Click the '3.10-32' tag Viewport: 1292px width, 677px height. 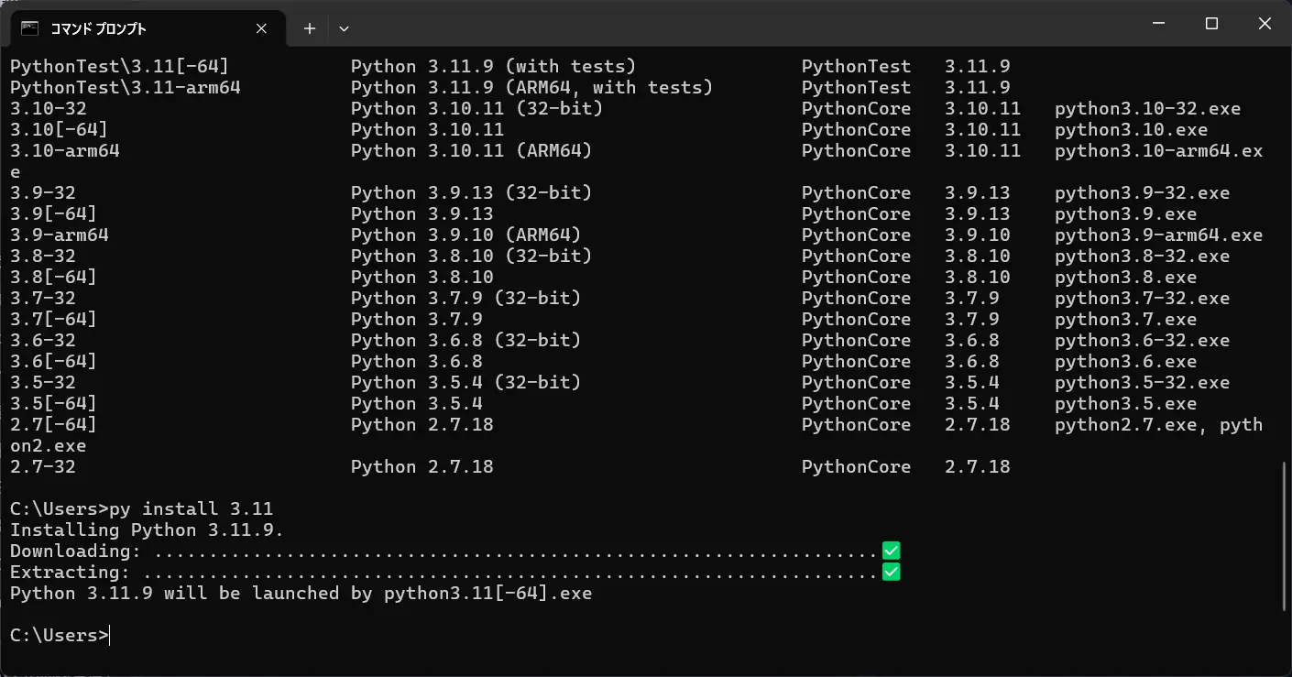48,108
